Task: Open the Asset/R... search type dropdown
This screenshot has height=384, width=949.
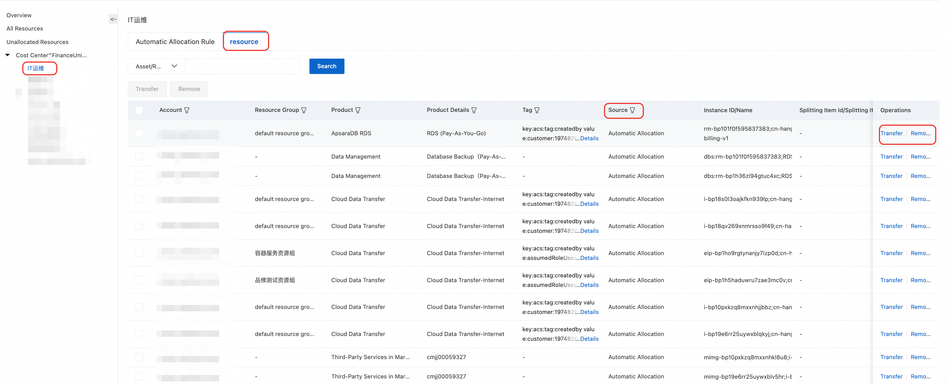Action: pos(156,66)
